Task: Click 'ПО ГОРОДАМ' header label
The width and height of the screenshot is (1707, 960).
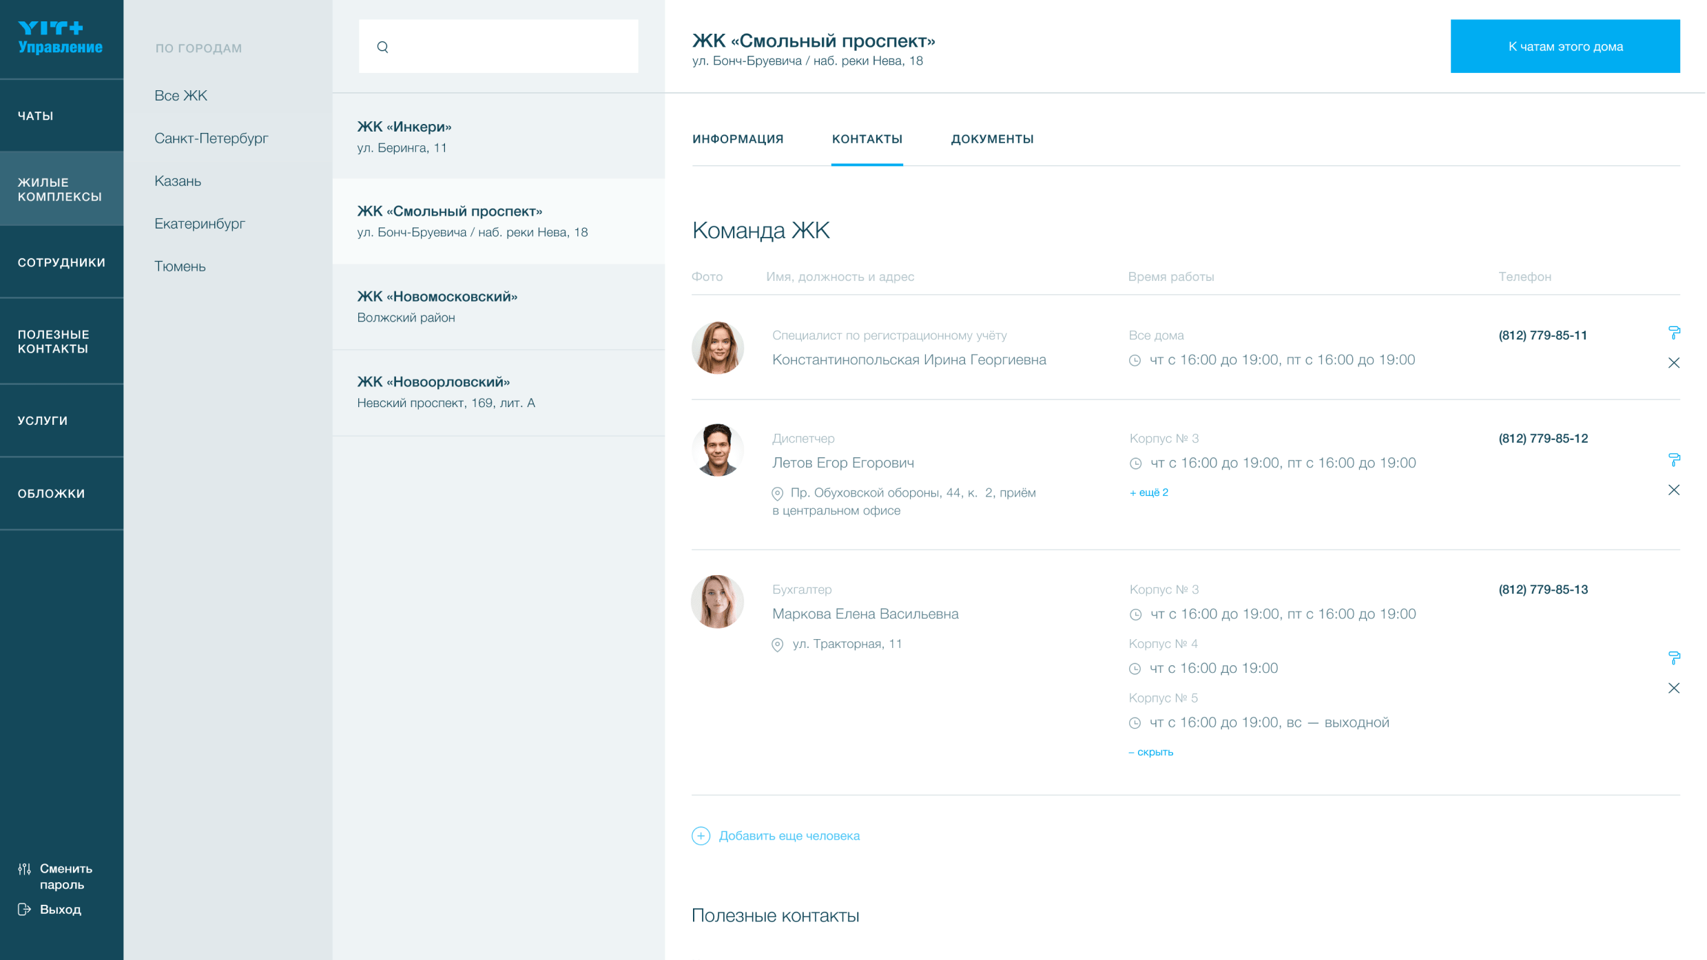Action: [198, 48]
